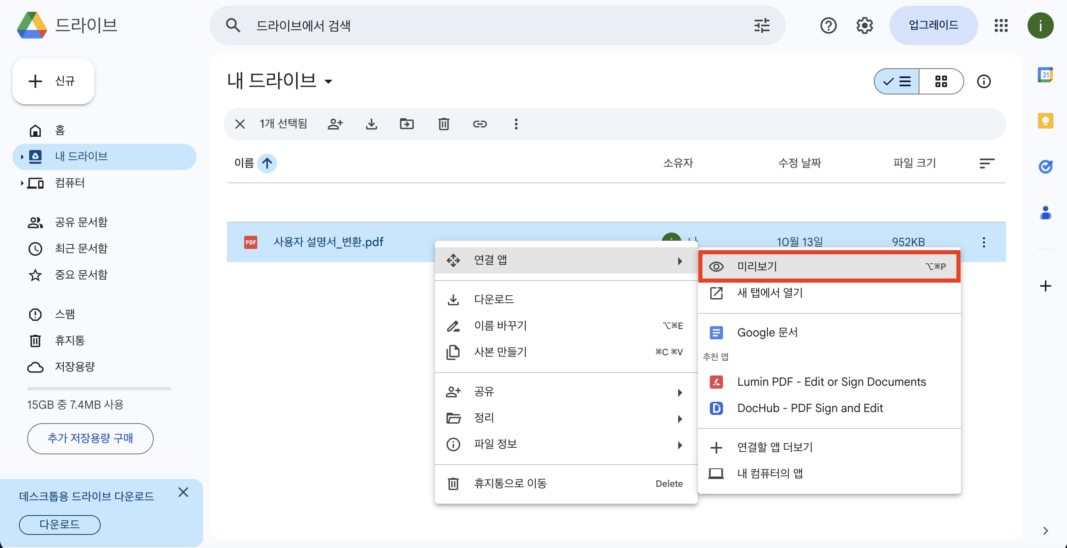Click the 업그레이드 button
The height and width of the screenshot is (548, 1067).
(933, 25)
